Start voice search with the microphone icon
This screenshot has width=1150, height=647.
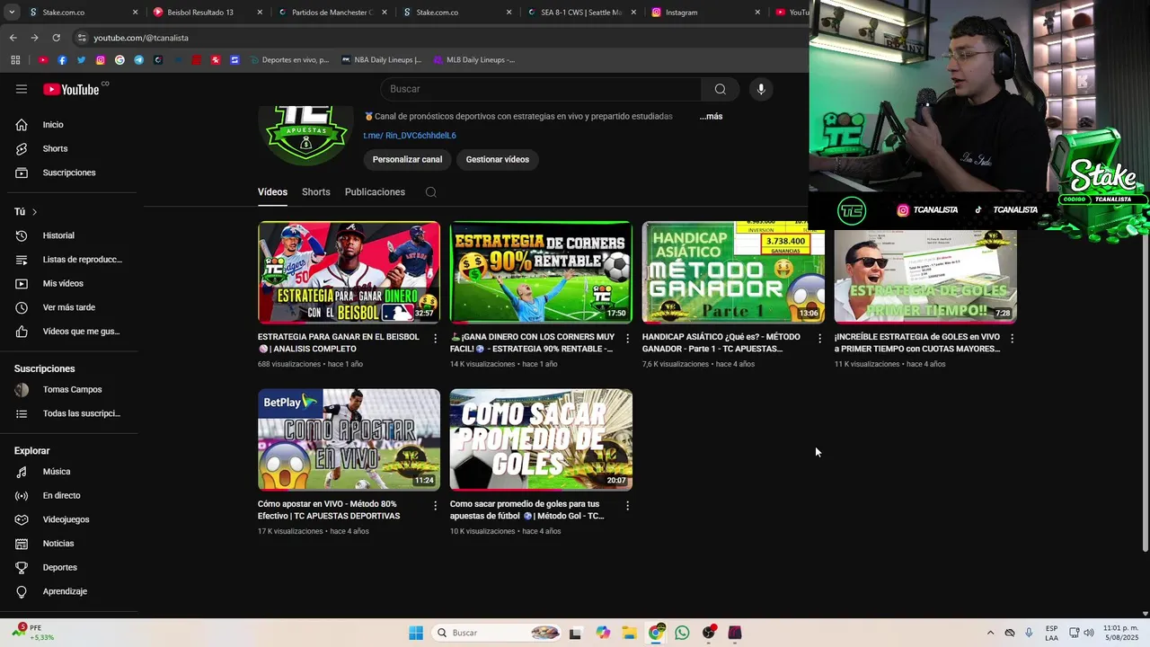click(761, 89)
